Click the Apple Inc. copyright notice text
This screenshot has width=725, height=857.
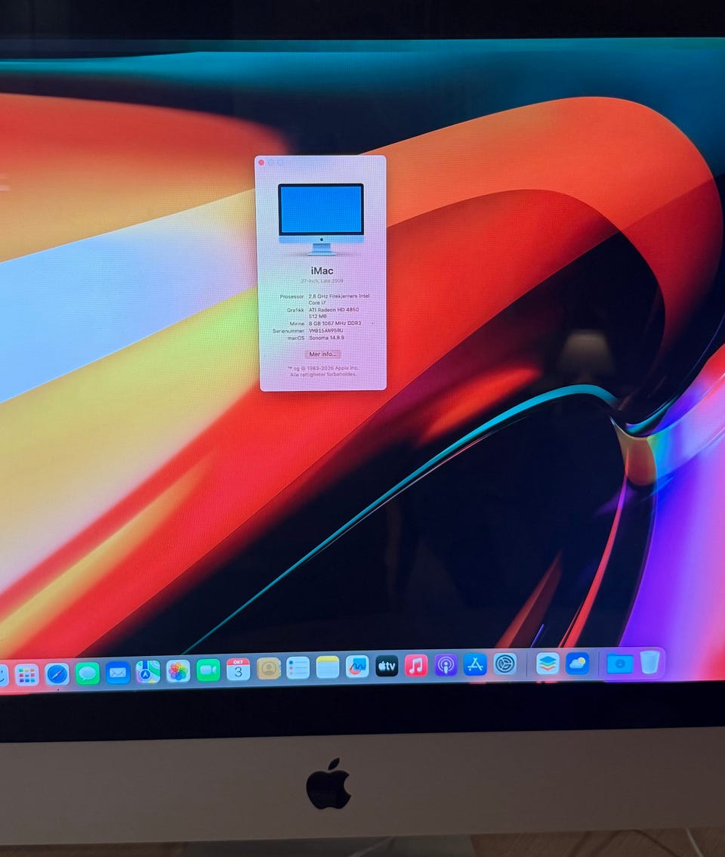(323, 371)
